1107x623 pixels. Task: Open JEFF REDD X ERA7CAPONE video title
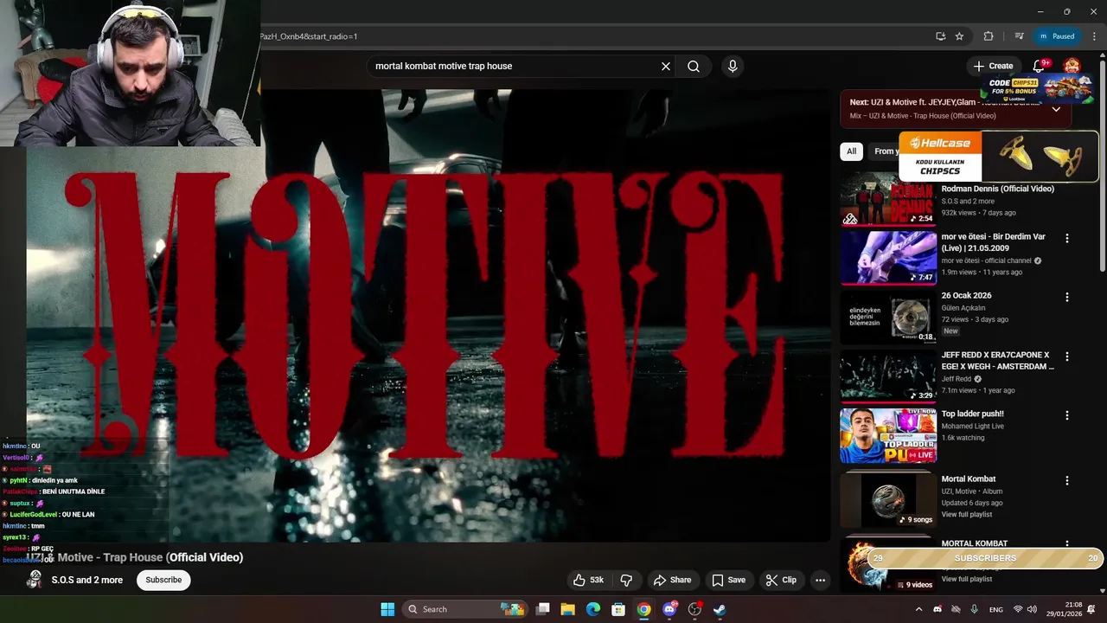coord(997,361)
